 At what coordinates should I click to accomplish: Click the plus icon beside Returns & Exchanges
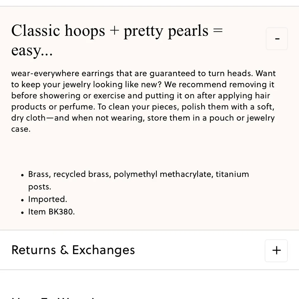(276, 251)
